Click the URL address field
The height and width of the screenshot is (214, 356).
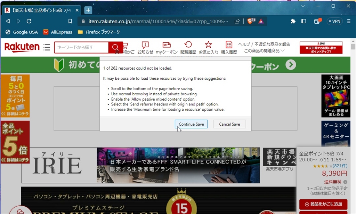[158, 21]
